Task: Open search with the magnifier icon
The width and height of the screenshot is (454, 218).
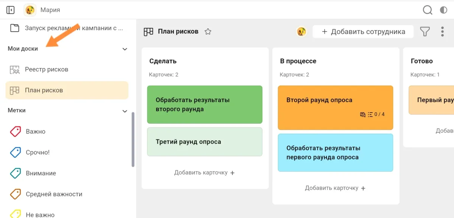Action: [x=428, y=10]
